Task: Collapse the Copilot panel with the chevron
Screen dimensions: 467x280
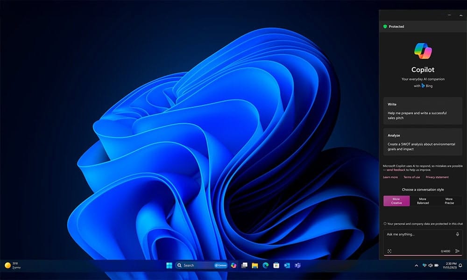Action: point(461,15)
